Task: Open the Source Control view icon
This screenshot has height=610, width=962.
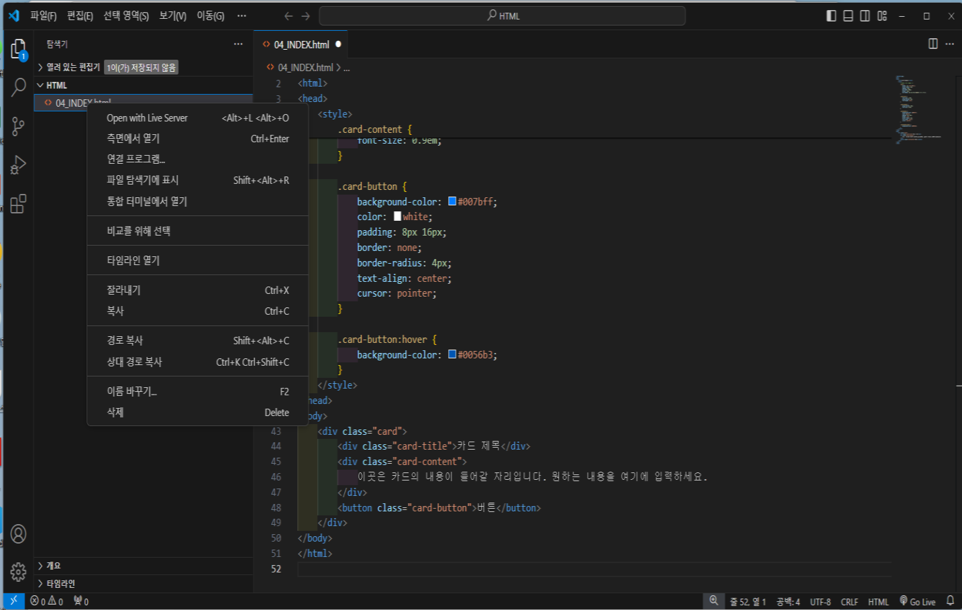Action: tap(19, 125)
